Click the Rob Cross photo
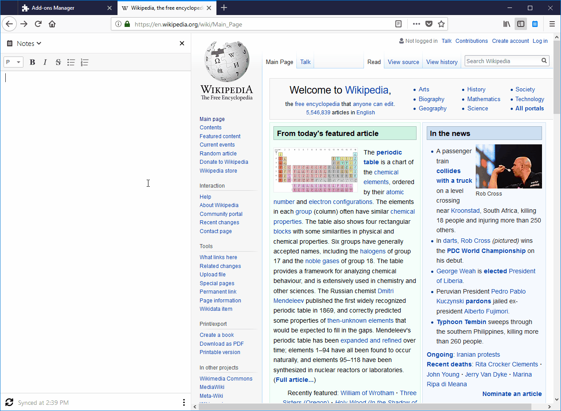 (509, 166)
